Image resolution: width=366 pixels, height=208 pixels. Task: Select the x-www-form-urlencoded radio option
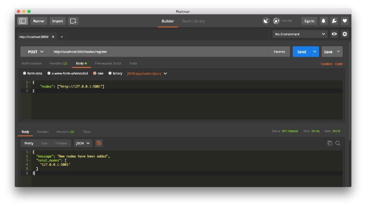click(x=49, y=73)
